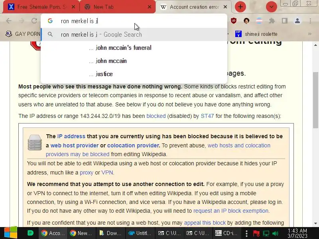
Task: Click the avatar-face extension icon in toolbar
Action: point(246,21)
